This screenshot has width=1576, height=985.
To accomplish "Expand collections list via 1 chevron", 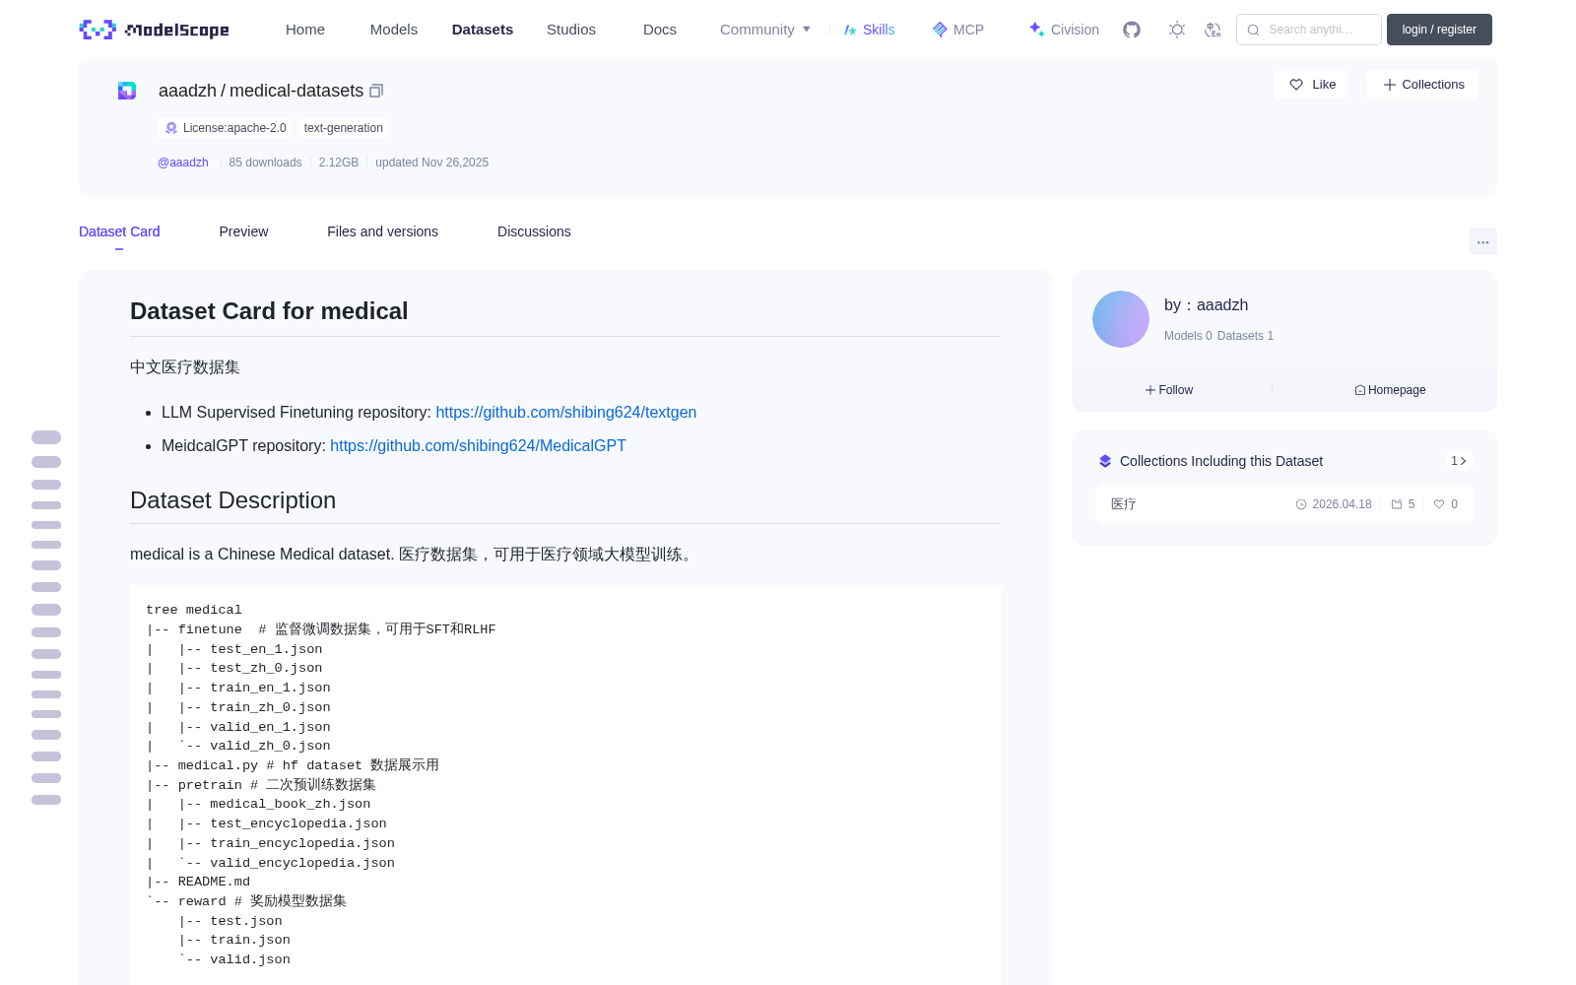I will pos(1459,461).
